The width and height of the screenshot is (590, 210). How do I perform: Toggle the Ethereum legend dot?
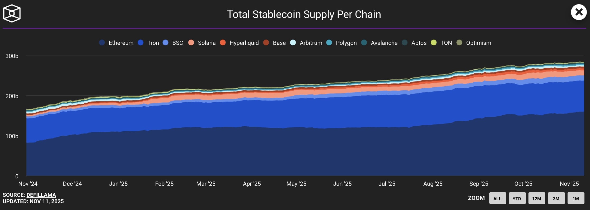(102, 43)
